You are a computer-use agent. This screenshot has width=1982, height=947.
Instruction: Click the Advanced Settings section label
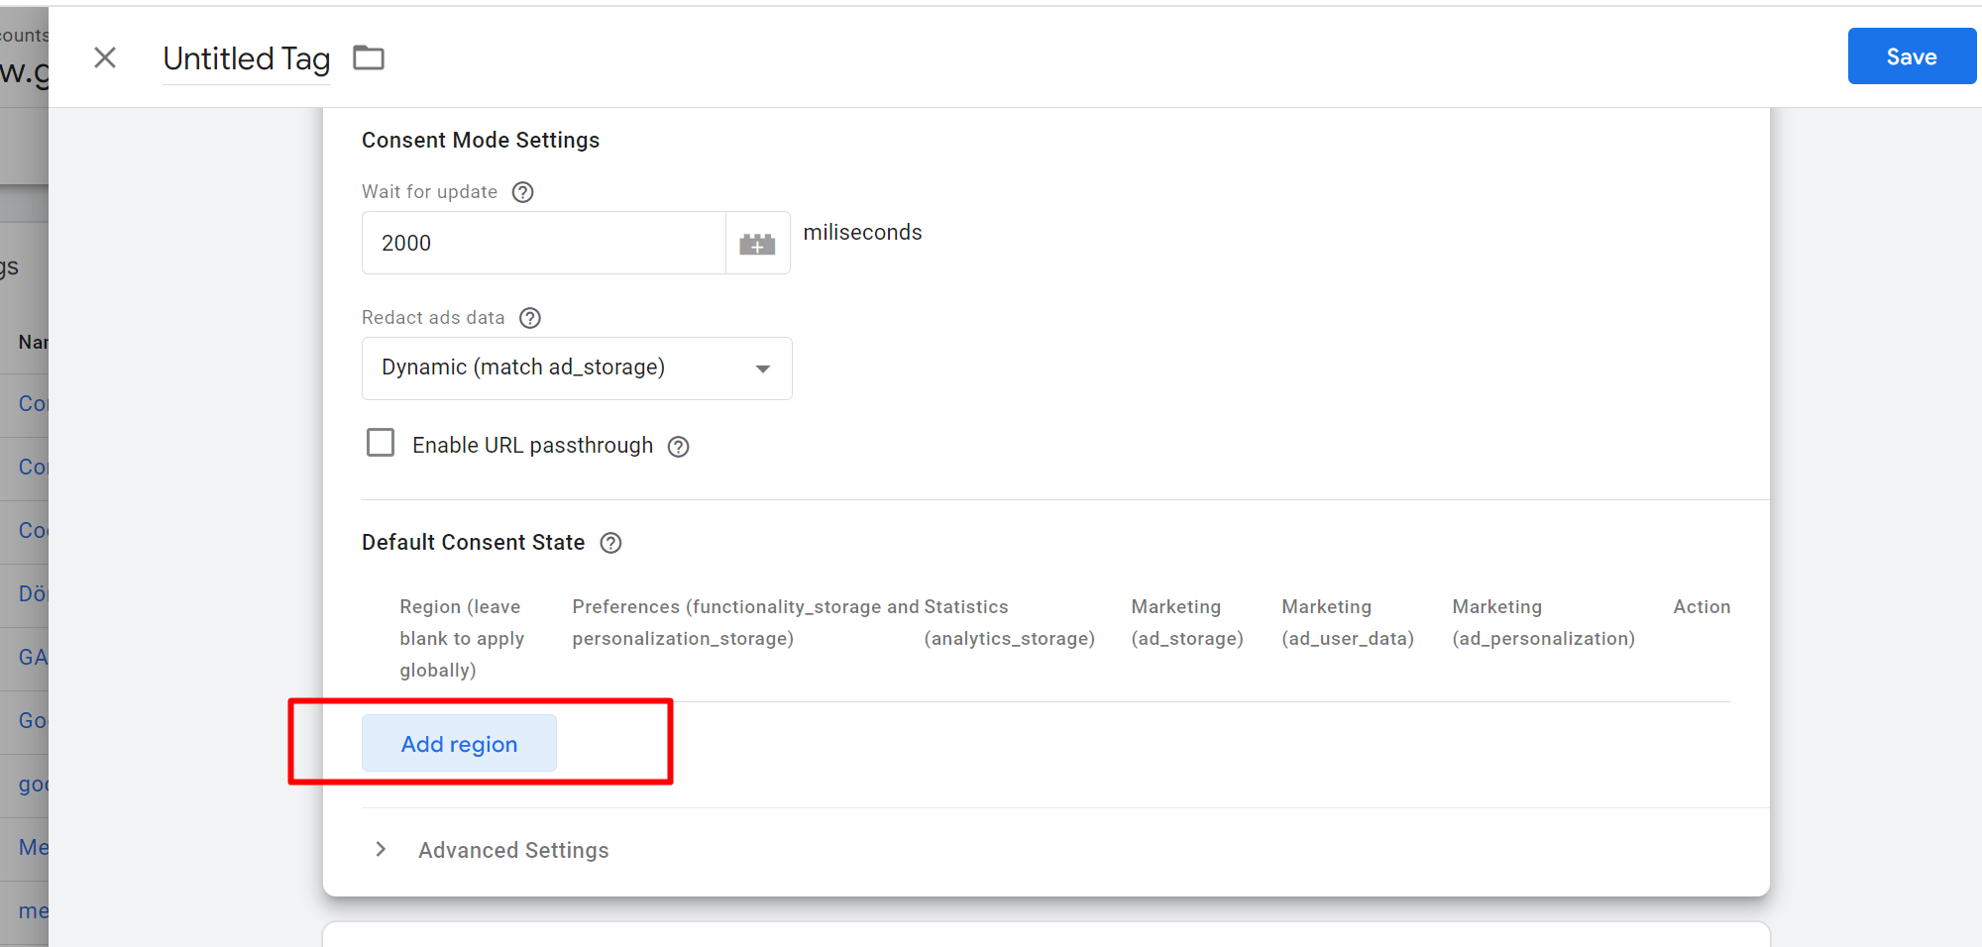(x=512, y=850)
